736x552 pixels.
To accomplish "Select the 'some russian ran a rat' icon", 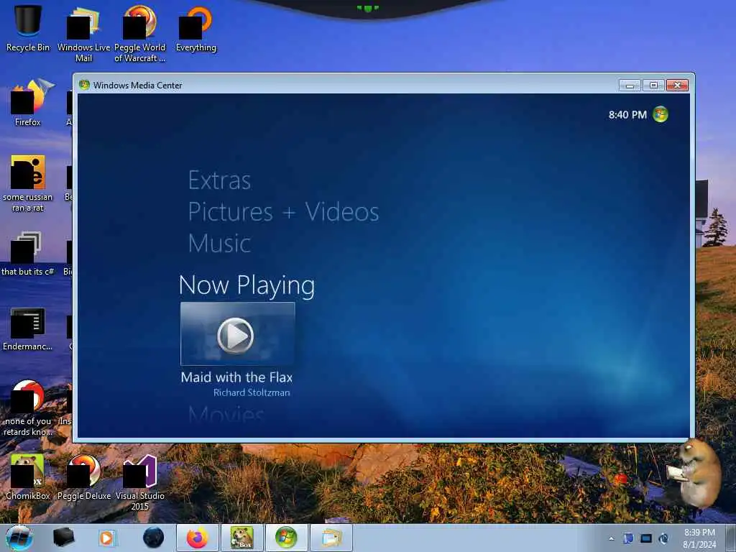I will [28, 184].
